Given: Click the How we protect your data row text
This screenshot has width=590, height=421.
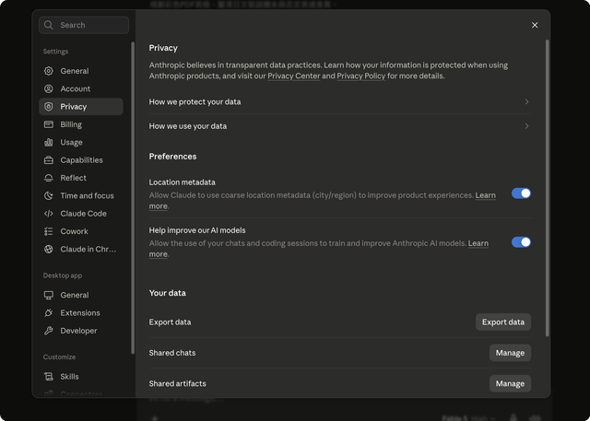Looking at the screenshot, I should (x=195, y=102).
